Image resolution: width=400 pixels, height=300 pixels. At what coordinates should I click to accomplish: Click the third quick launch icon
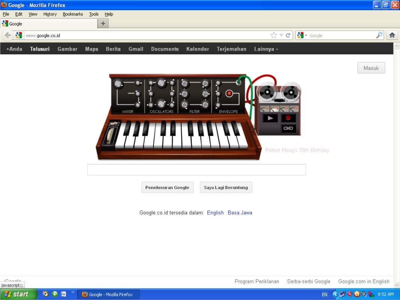point(63,294)
